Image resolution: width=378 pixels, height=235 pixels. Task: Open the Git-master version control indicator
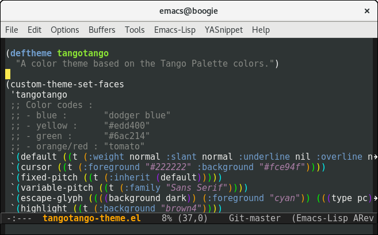point(253,218)
